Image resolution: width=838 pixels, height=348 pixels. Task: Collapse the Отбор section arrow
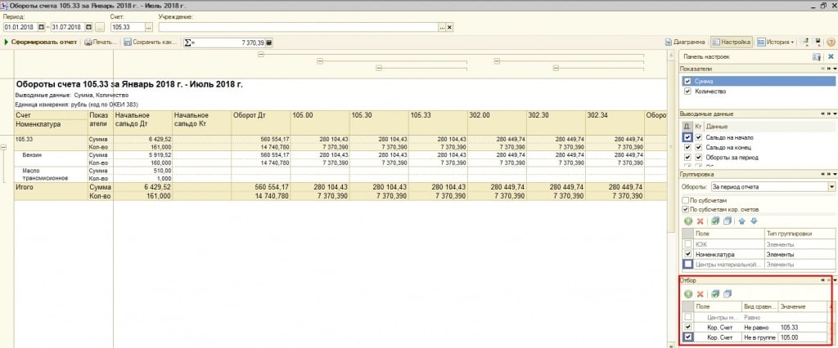(x=835, y=280)
